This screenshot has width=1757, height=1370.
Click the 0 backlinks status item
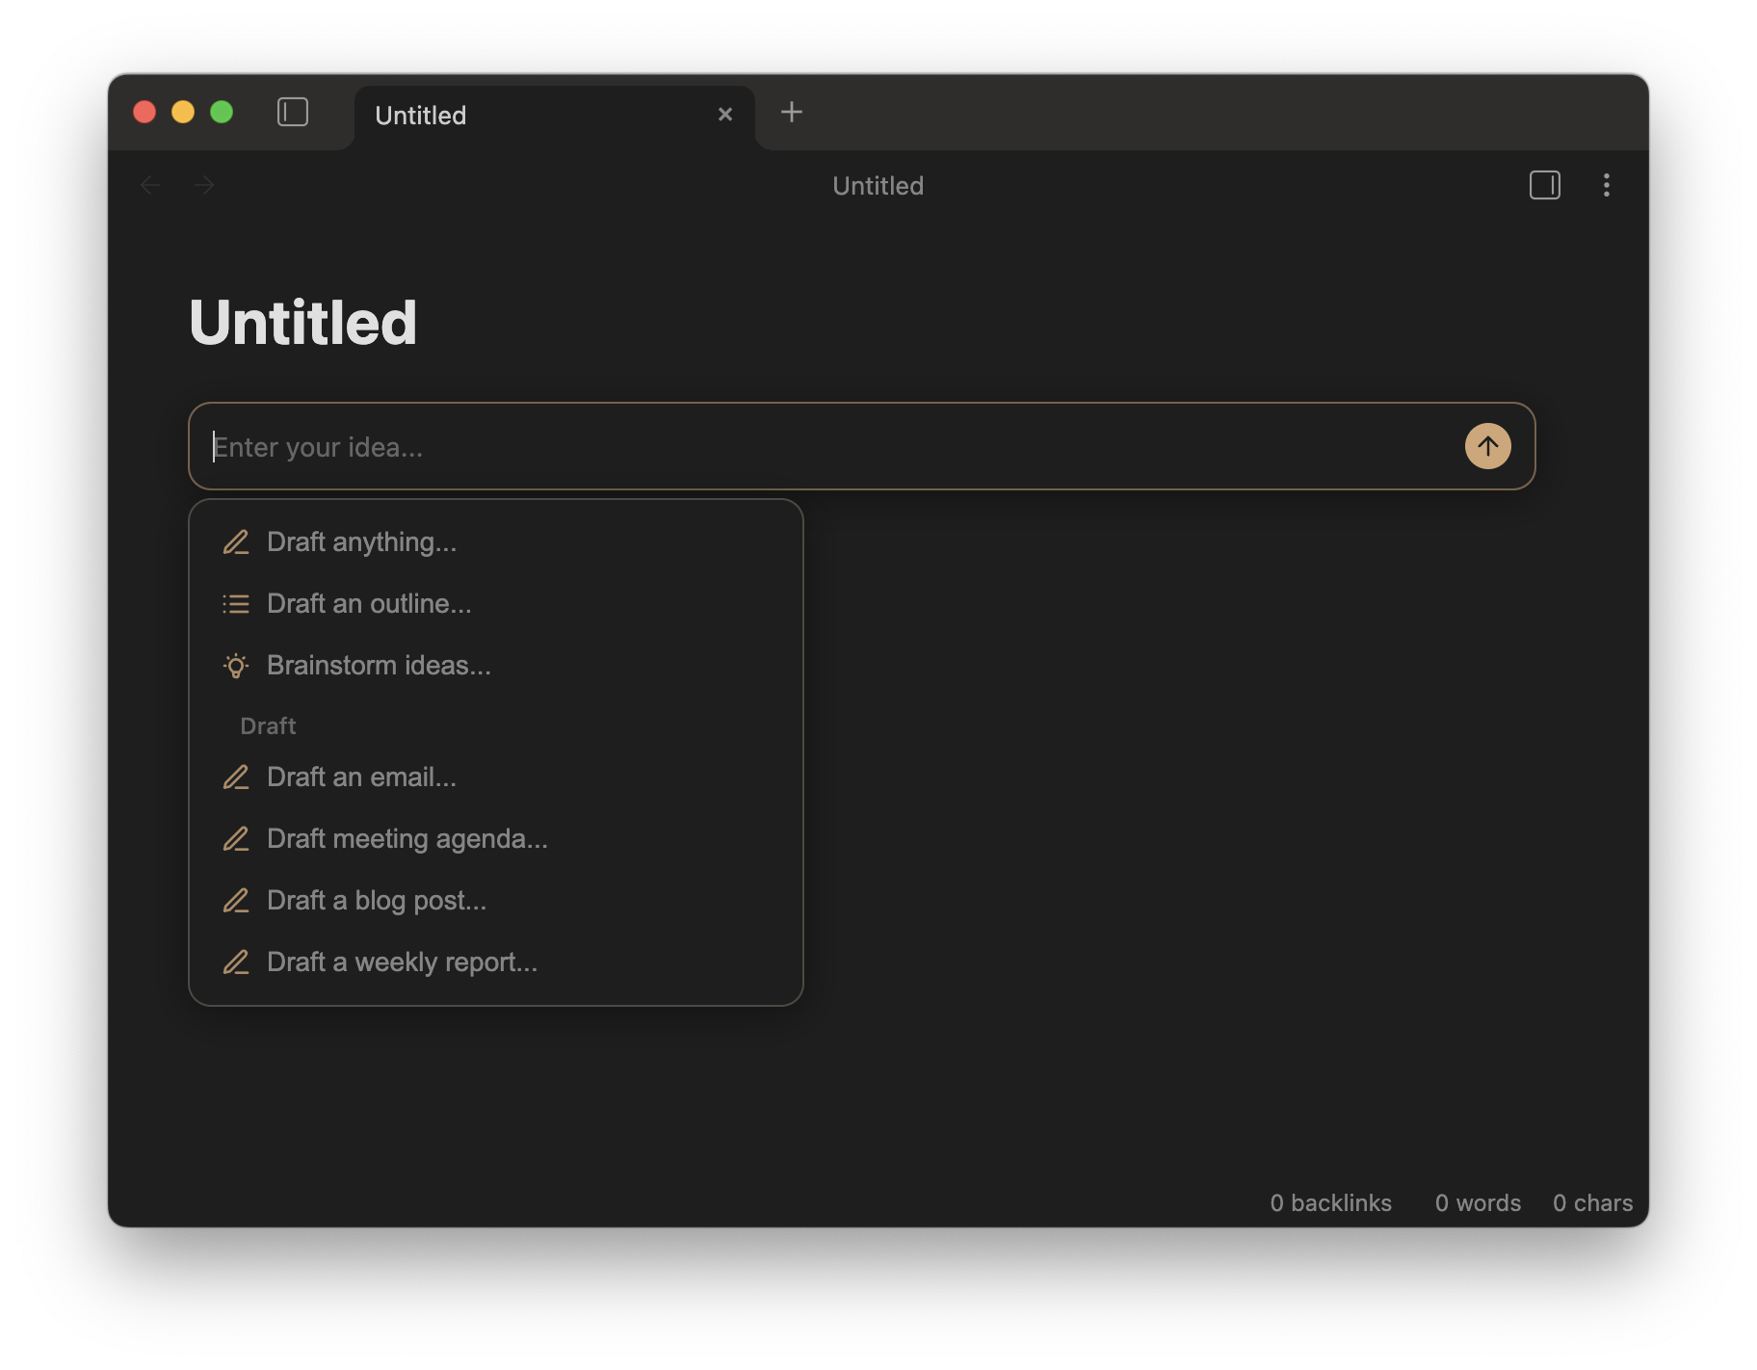coord(1330,1203)
